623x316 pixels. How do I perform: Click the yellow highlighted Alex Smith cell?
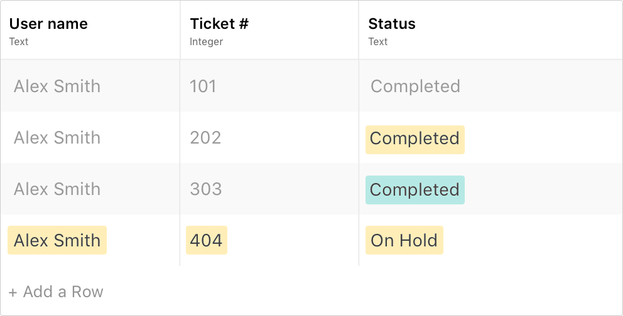coord(57,240)
